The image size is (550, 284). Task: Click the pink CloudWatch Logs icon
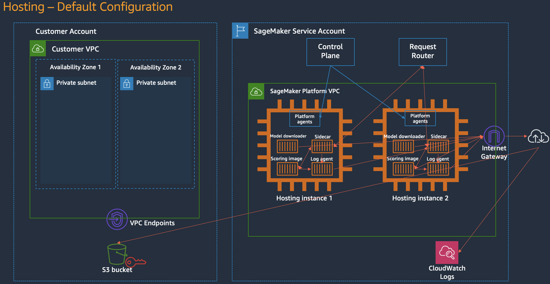447,253
